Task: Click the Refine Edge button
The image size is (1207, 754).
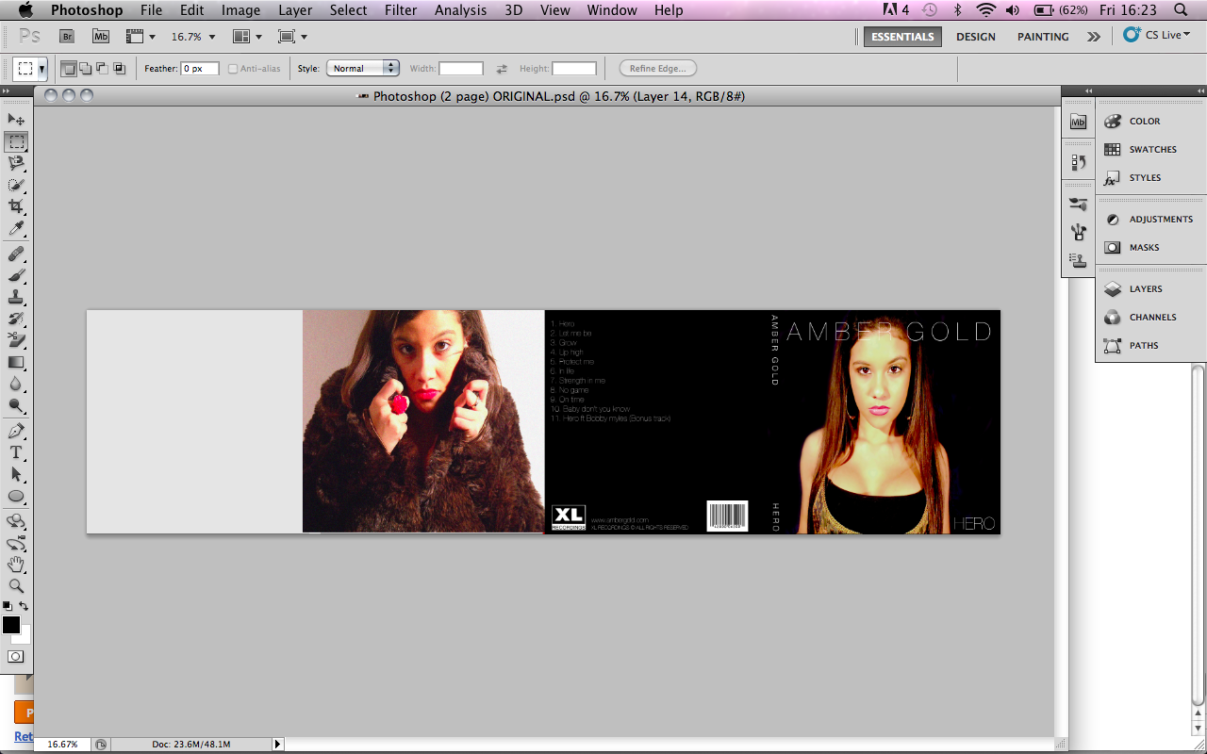Action: pos(658,68)
